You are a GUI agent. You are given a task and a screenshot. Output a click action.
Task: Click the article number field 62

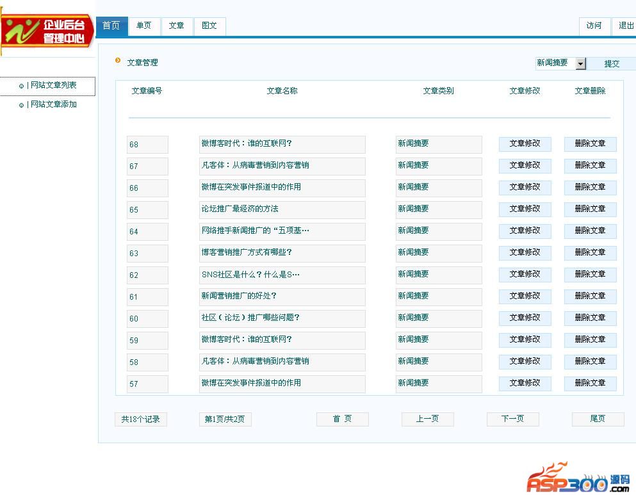tap(147, 275)
